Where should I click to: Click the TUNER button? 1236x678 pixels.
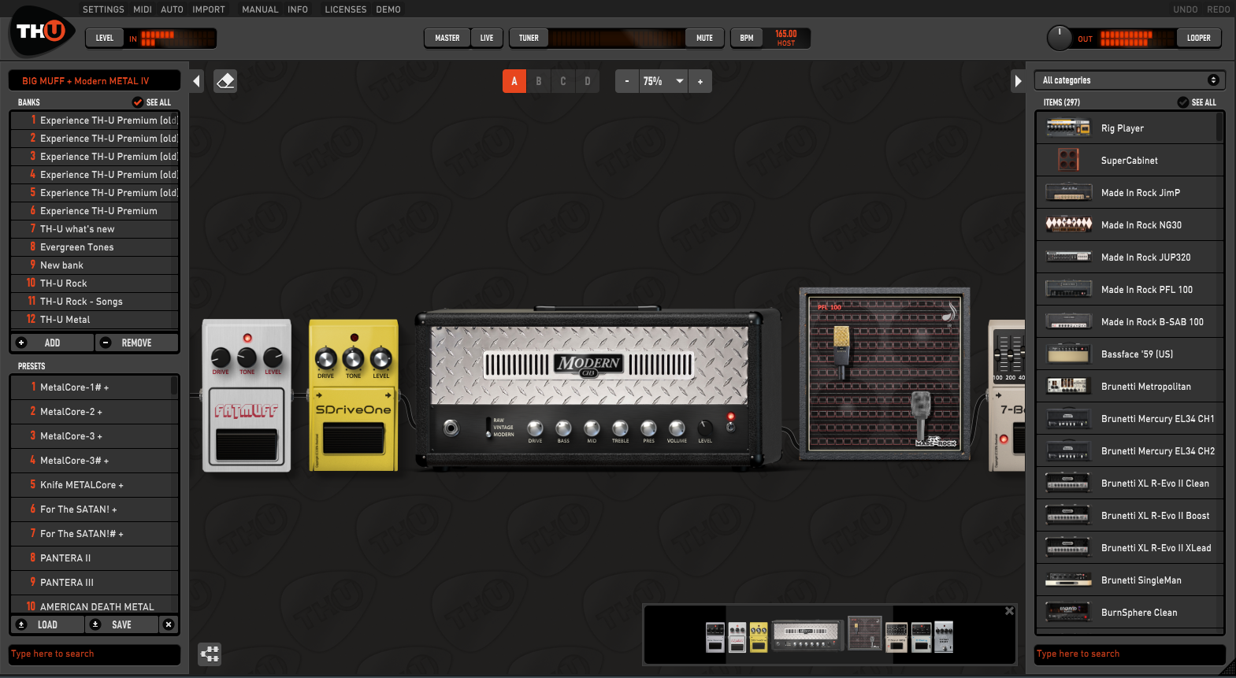[x=529, y=38]
